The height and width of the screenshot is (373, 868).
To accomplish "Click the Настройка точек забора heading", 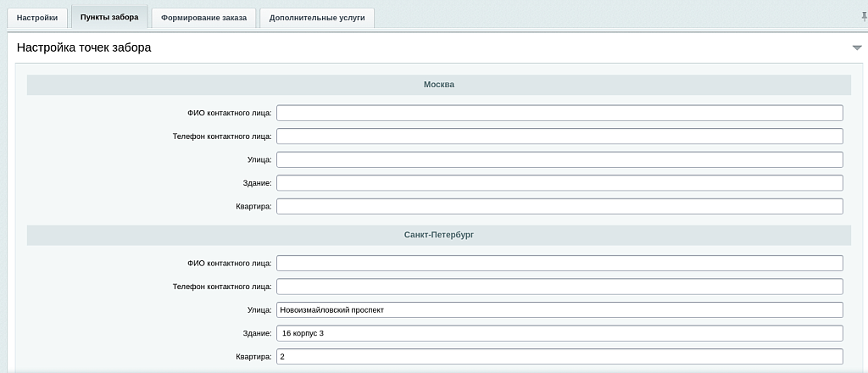I will pos(84,48).
